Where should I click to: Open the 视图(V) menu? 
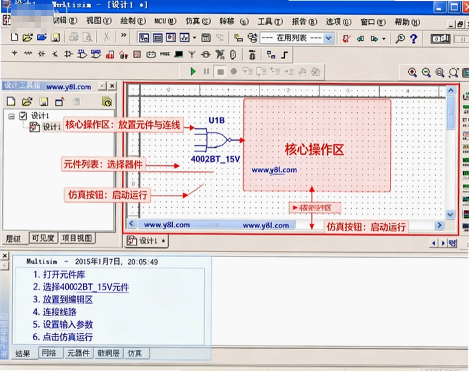click(x=98, y=21)
